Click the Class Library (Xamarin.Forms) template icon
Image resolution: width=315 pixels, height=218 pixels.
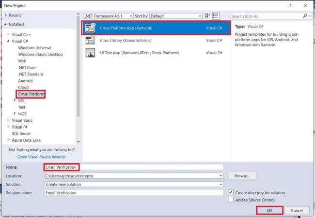tap(90, 41)
